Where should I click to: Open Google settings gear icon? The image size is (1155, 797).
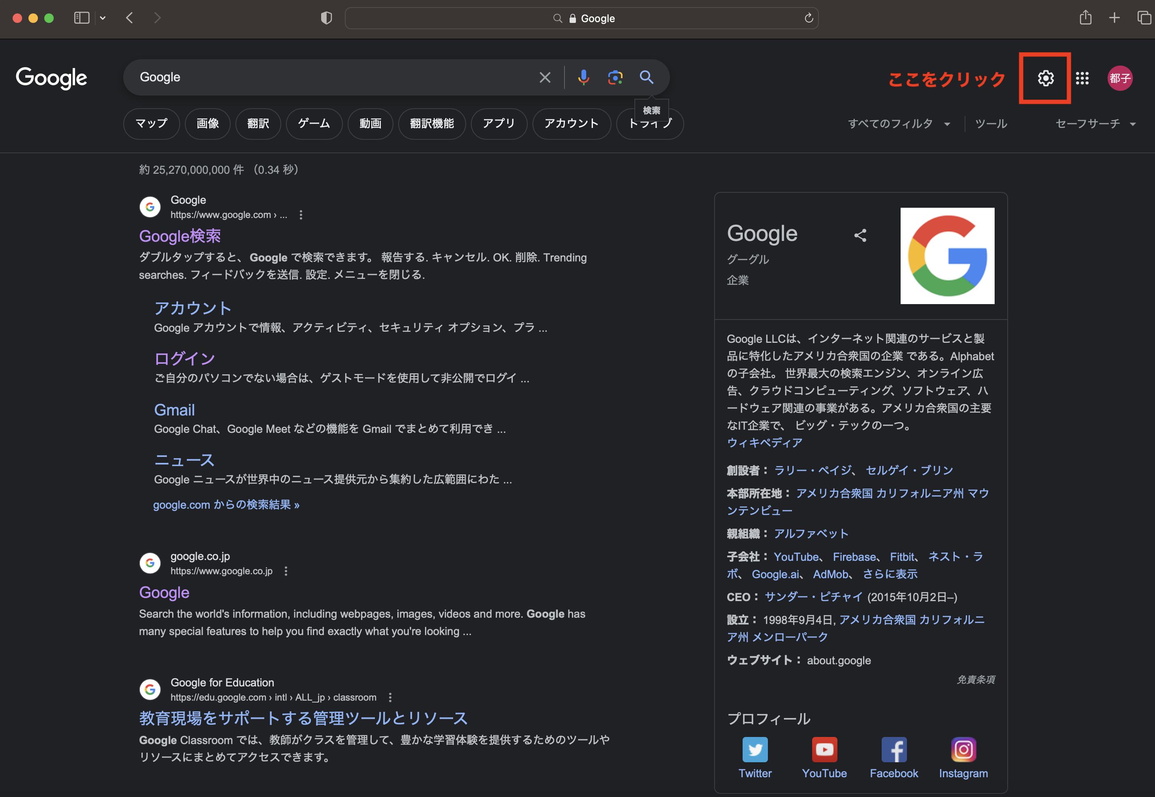1045,78
